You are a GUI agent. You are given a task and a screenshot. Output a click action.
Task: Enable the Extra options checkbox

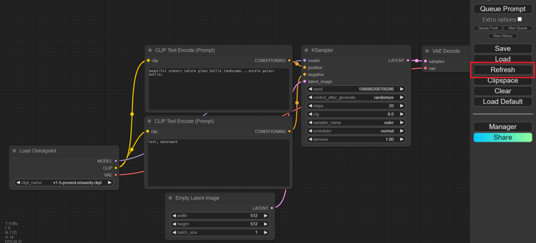519,19
